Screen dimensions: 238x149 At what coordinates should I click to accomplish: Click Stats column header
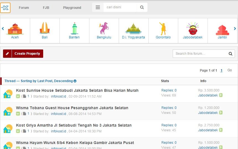click(x=165, y=81)
